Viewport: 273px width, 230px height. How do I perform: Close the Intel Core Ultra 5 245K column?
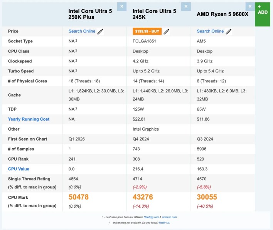point(186,7)
